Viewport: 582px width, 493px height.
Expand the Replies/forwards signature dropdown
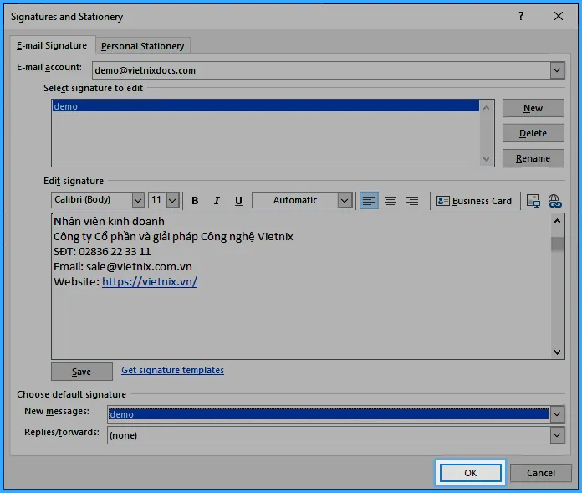point(557,435)
